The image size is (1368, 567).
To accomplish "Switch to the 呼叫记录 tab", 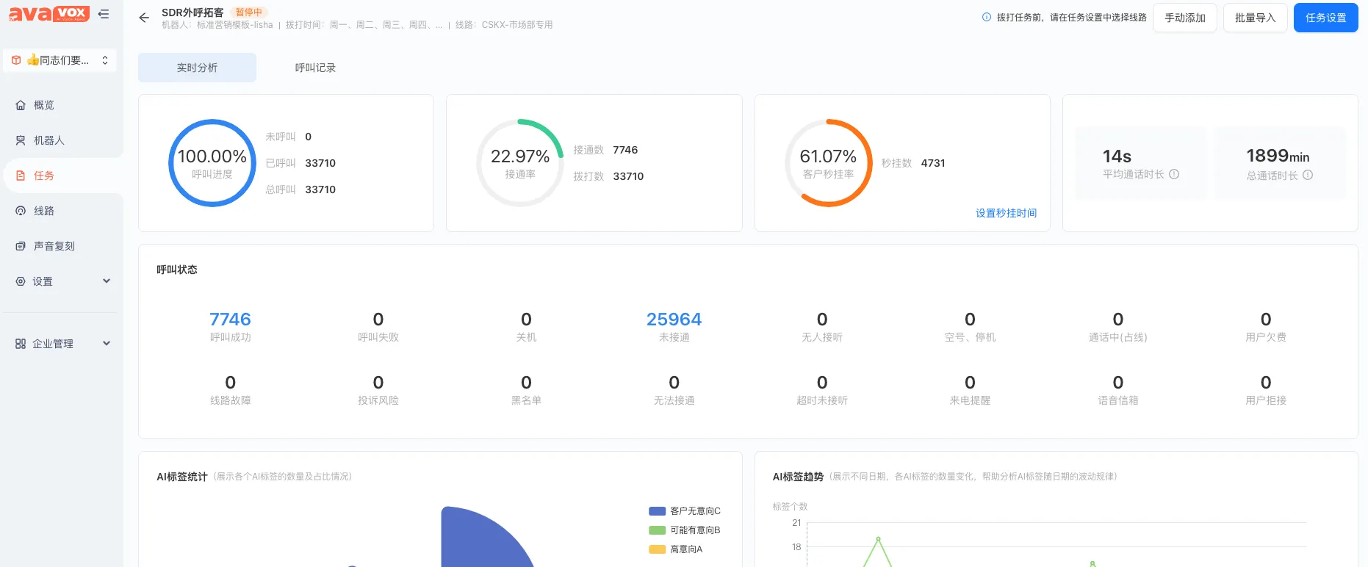I will click(x=315, y=68).
